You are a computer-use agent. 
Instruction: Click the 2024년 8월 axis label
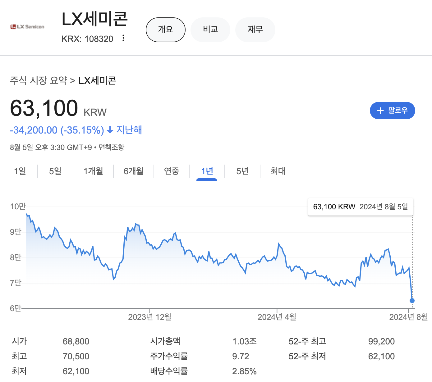point(409,317)
